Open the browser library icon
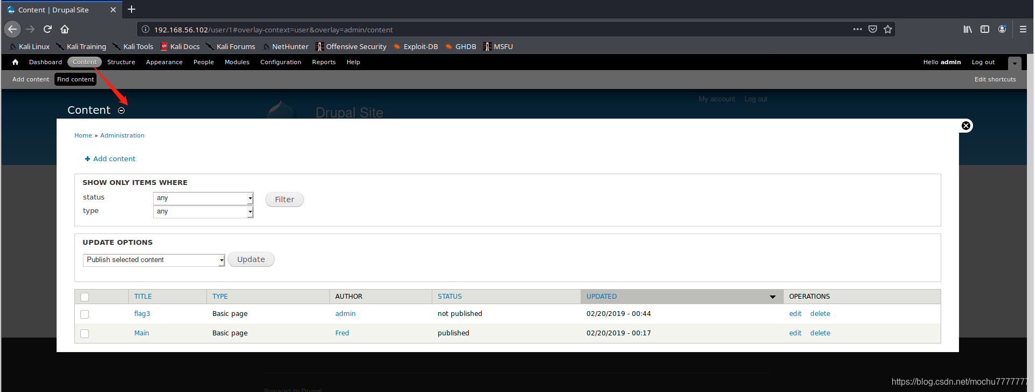The image size is (1035, 392). (968, 29)
